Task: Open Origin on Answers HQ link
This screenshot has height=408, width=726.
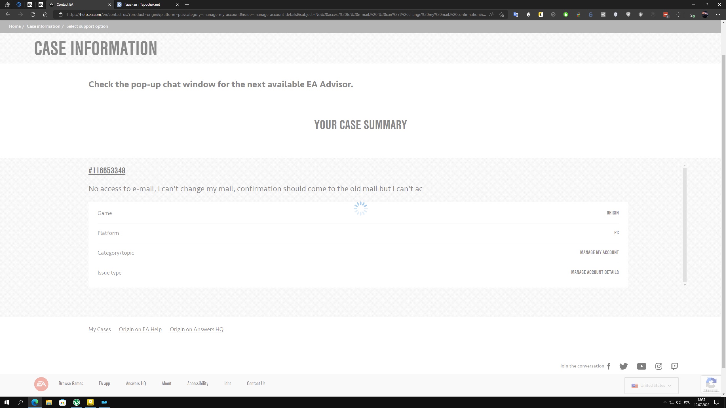Action: pyautogui.click(x=197, y=329)
